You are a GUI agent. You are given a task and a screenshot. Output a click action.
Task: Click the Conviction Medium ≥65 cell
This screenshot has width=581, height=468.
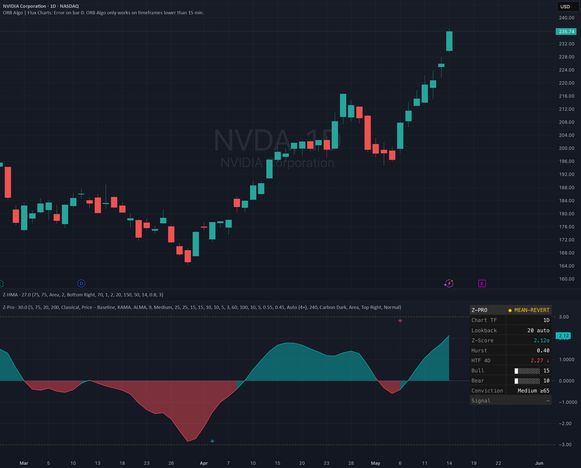point(529,390)
